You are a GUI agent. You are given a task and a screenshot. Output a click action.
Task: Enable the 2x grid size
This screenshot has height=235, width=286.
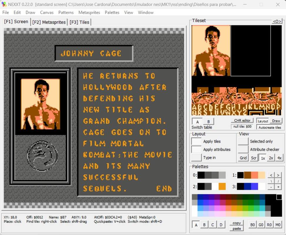tap(271, 158)
